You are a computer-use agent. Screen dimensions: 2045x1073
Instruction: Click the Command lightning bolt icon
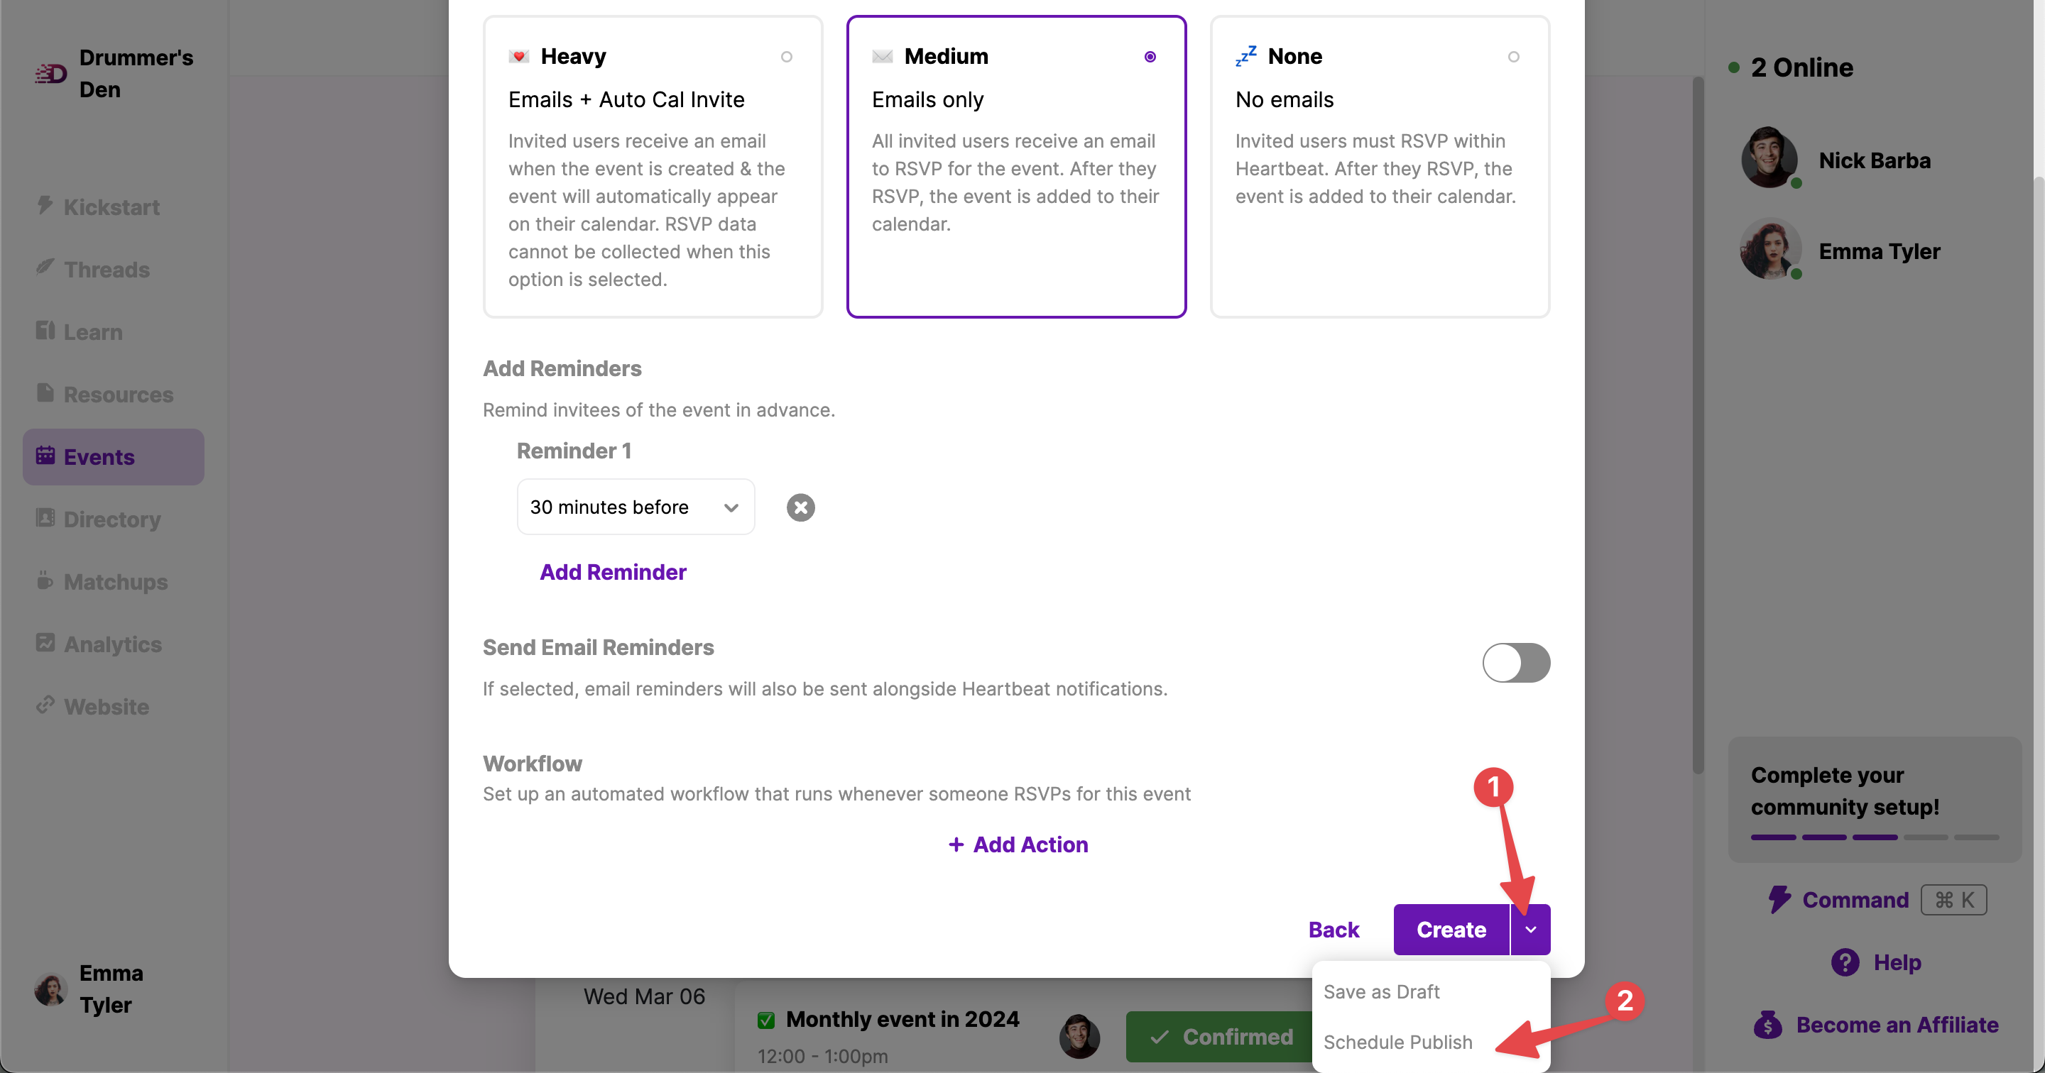[x=1779, y=899]
